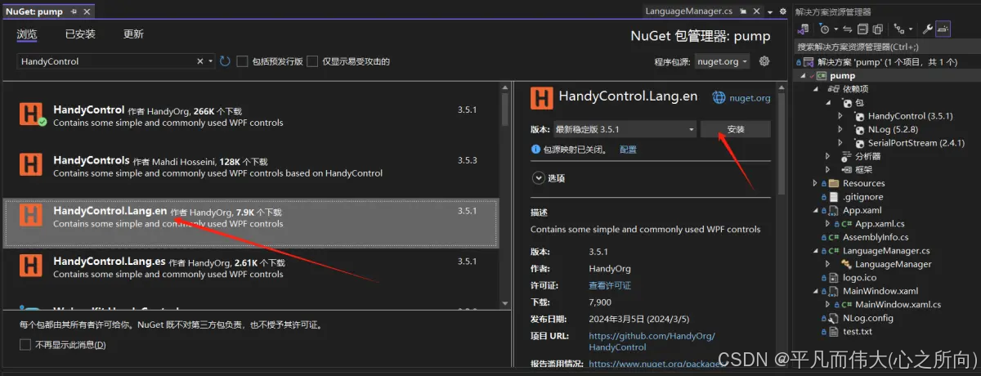Click the HandyControl.Lang.en package logo in list
Image resolution: width=981 pixels, height=376 pixels.
[31, 215]
